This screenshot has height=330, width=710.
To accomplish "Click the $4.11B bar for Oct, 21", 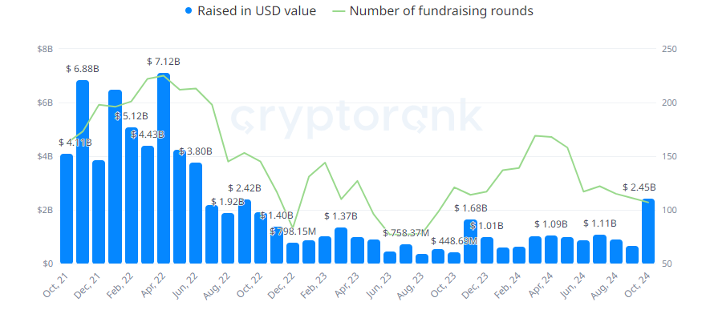I will pos(67,209).
